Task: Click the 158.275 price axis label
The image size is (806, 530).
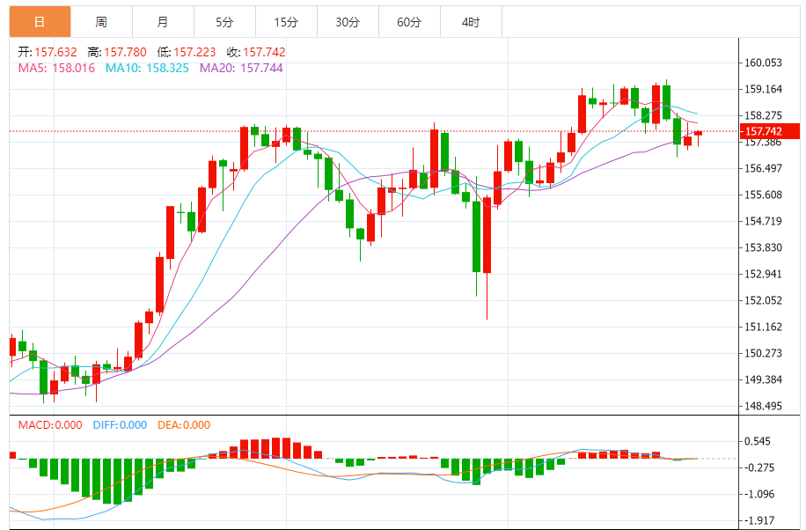Action: tap(764, 115)
